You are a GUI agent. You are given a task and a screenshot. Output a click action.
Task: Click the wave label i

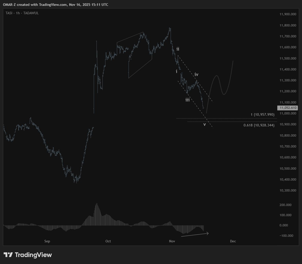click(x=176, y=71)
